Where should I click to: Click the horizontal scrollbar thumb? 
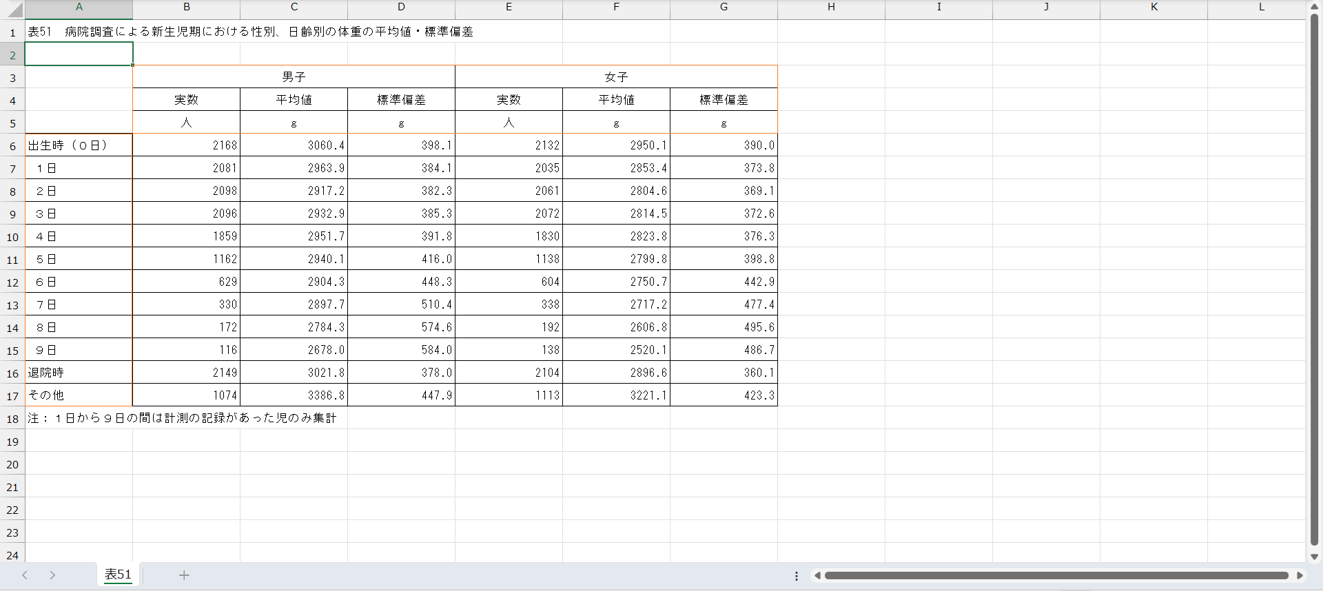(x=1056, y=575)
